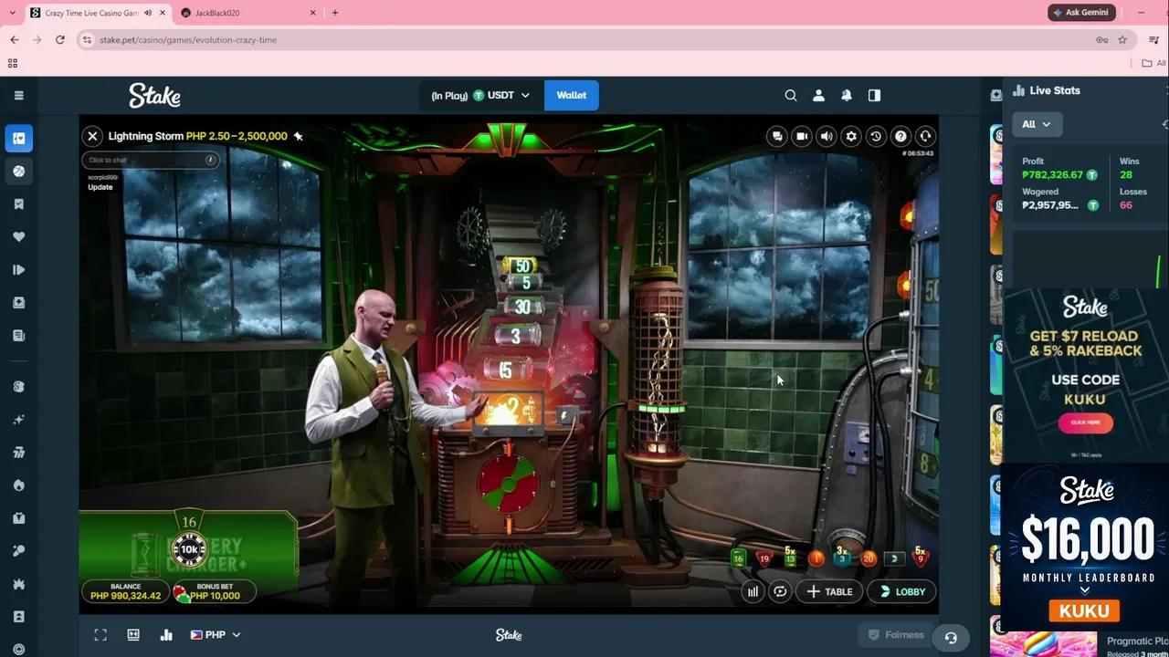1169x657 pixels.
Task: Open the game settings gear
Action: (x=851, y=136)
